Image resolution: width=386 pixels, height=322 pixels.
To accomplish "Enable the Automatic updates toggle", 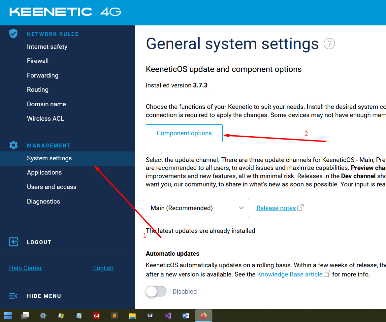I will click(x=156, y=291).
